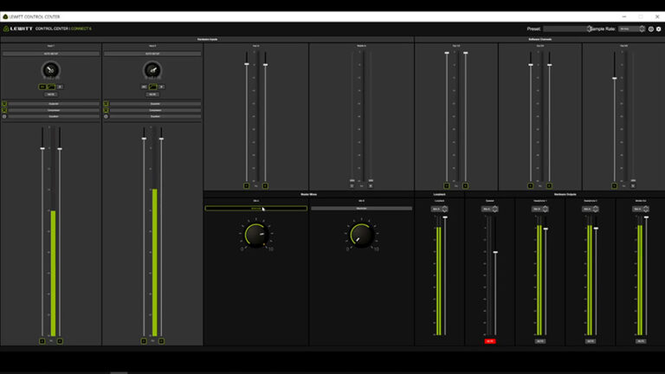Mute Input 2 channel
Screen dimensions: 665x374
pos(152,94)
